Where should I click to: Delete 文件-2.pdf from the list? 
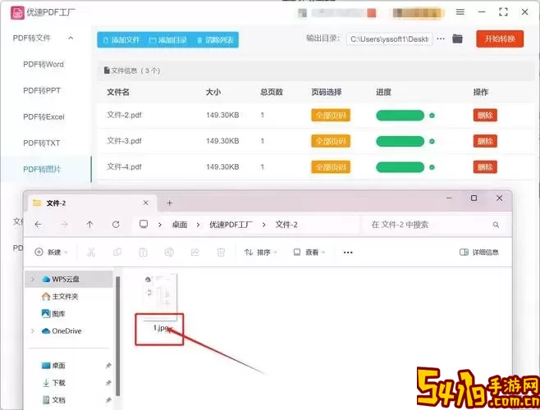485,116
